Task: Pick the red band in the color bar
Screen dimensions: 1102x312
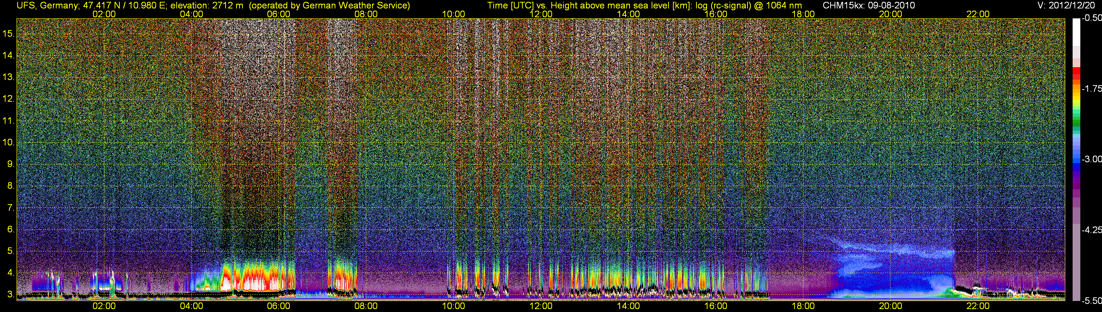Action: (x=1076, y=75)
